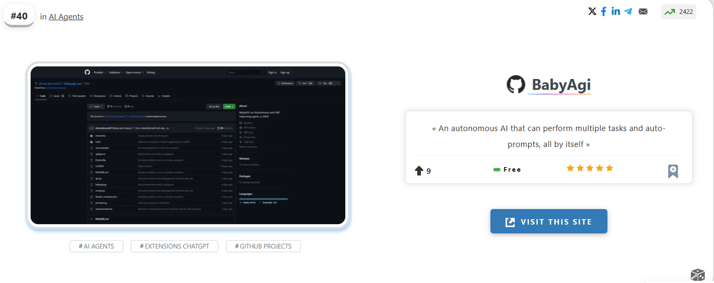Select the #GITHUB PROJECTS tag
This screenshot has height=283, width=714.
263,246
